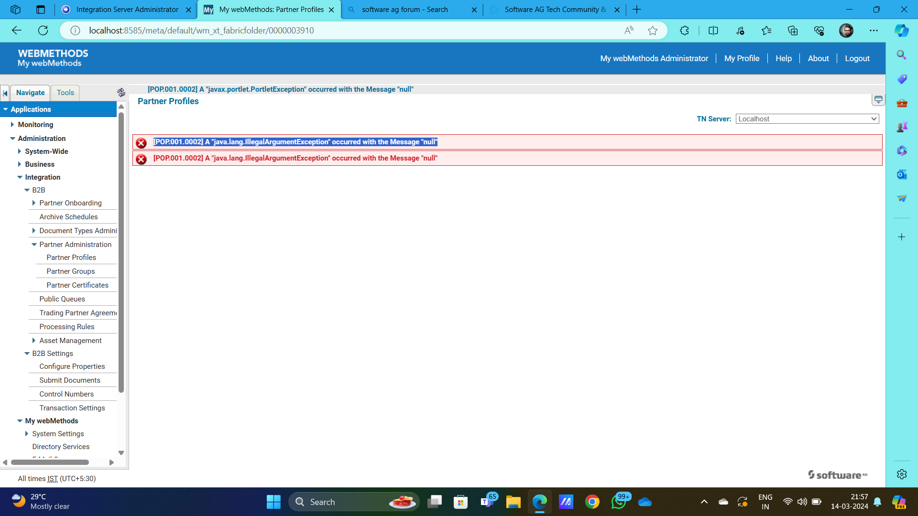Click the refresh navigation tree icon
918x516 pixels.
point(121,93)
